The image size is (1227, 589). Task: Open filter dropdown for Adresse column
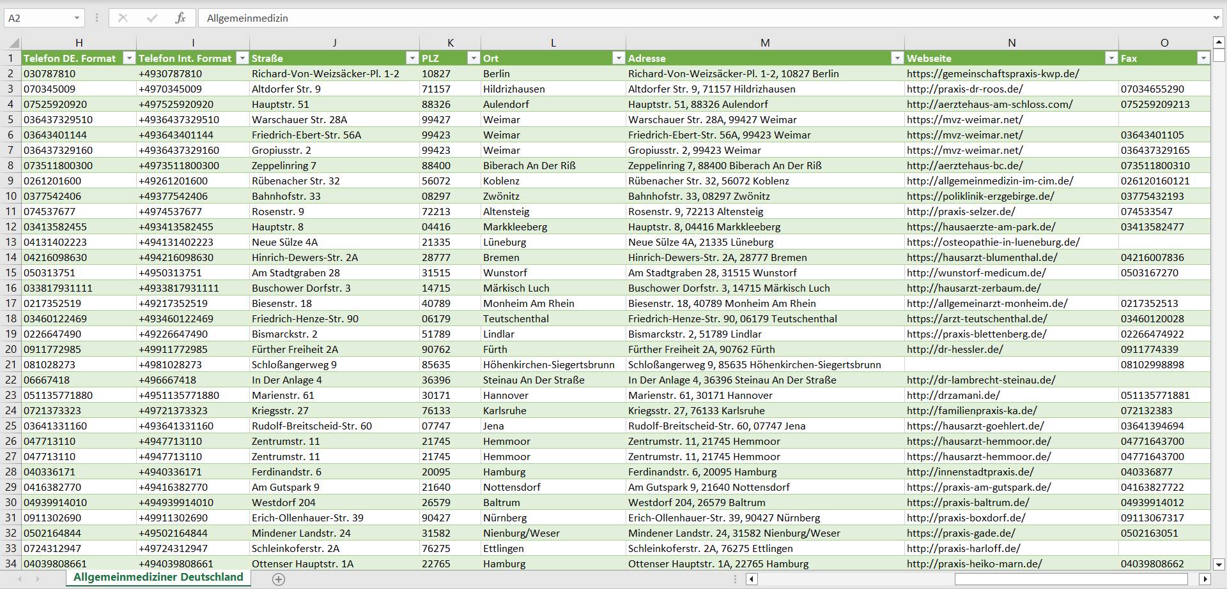[897, 58]
